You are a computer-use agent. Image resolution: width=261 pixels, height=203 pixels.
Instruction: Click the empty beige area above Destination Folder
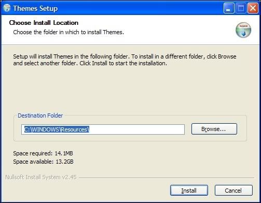[130, 90]
